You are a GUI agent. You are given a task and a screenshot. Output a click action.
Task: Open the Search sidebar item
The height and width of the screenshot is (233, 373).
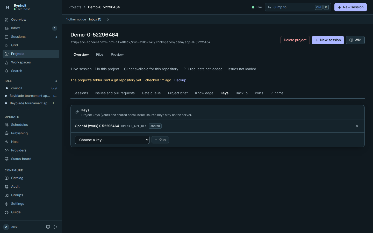click(x=31, y=71)
